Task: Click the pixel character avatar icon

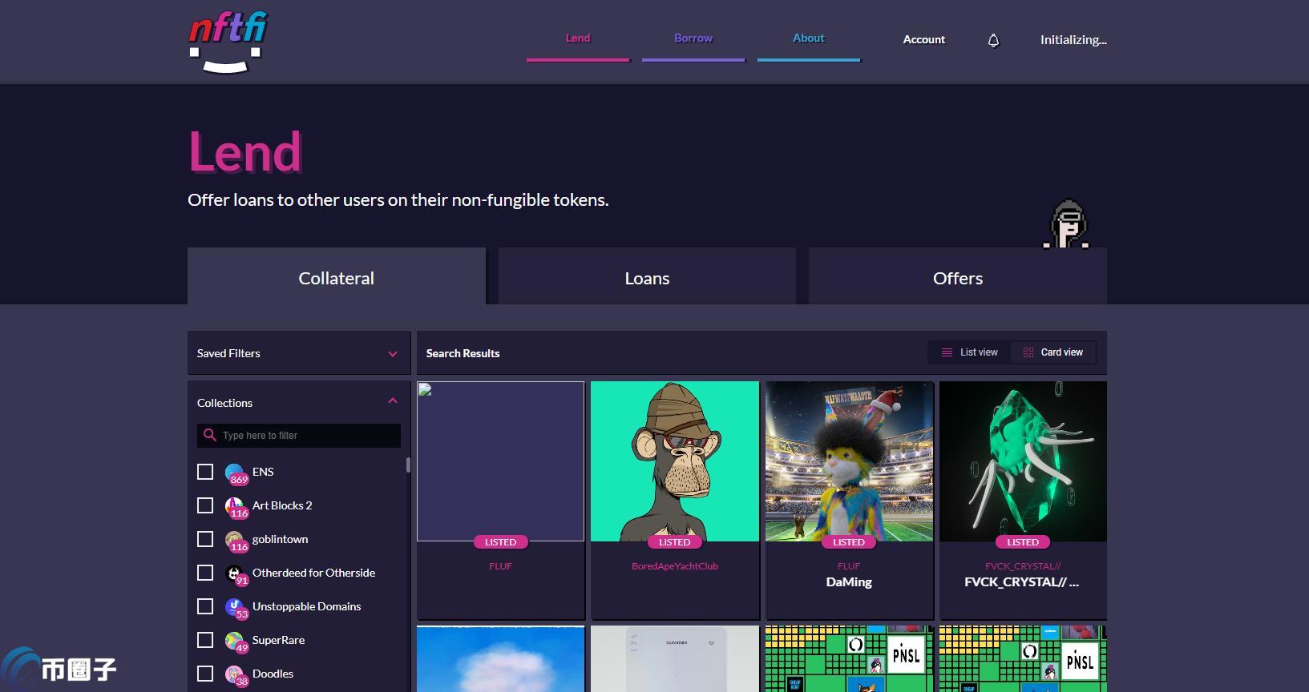Action: 1067,224
